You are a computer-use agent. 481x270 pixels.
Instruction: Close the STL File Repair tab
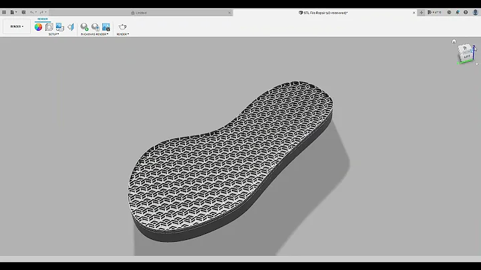[414, 13]
